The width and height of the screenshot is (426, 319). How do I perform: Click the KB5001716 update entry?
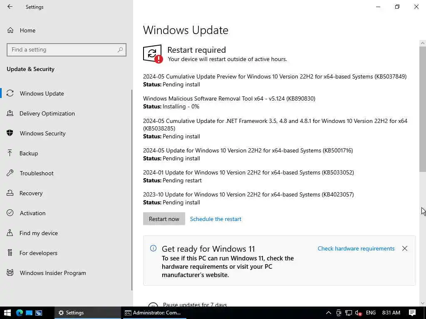pos(248,150)
